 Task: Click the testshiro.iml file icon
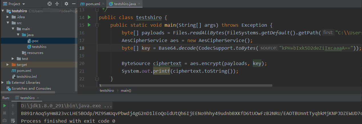14,77
